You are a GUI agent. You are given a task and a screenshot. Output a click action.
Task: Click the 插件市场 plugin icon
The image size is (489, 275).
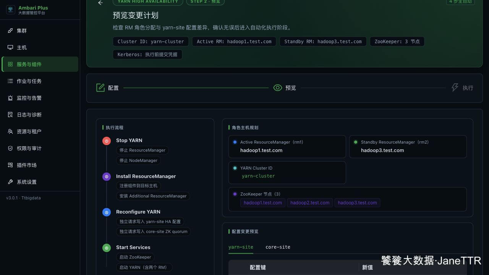click(10, 165)
